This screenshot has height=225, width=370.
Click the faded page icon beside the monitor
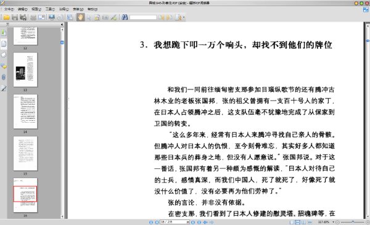[60, 17]
